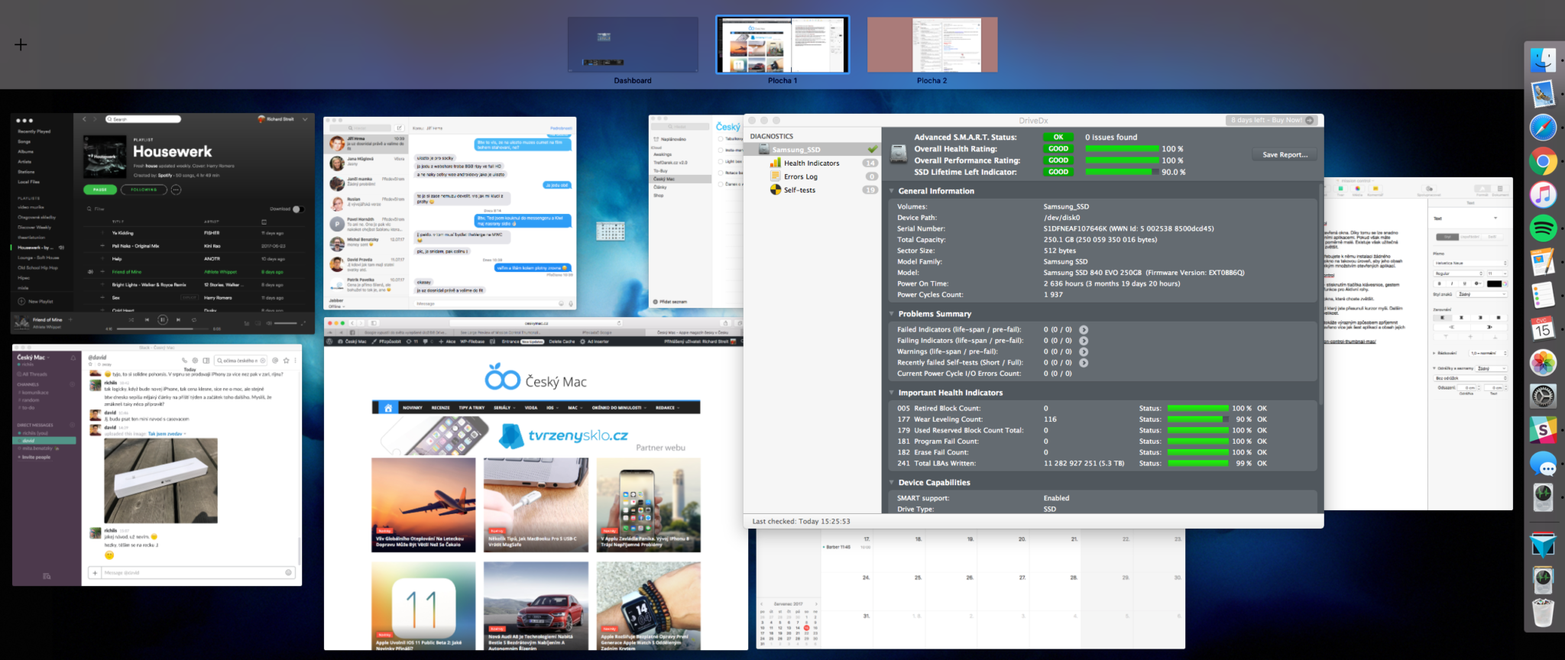Launch Safari from the Dock
Screen dimensions: 1565x660
click(x=1543, y=128)
